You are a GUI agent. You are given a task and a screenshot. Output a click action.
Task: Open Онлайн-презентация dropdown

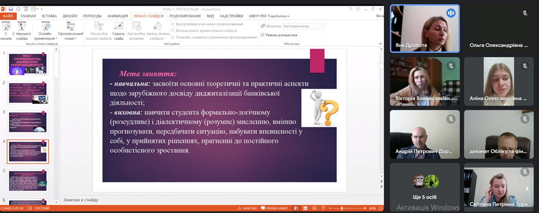coord(46,36)
